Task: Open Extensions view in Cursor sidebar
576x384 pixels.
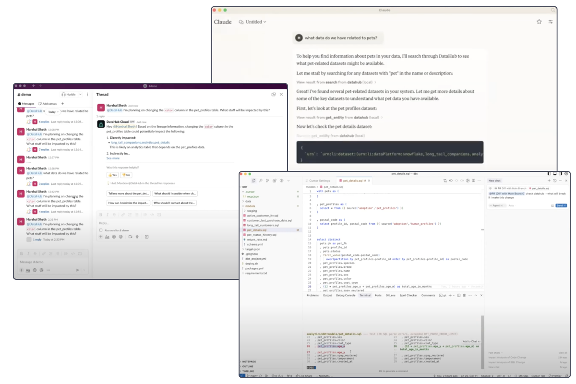Action: pyautogui.click(x=275, y=180)
